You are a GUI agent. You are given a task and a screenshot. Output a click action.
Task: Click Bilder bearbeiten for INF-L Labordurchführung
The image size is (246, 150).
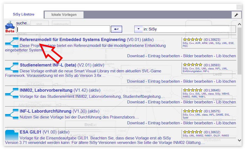coord(198,123)
